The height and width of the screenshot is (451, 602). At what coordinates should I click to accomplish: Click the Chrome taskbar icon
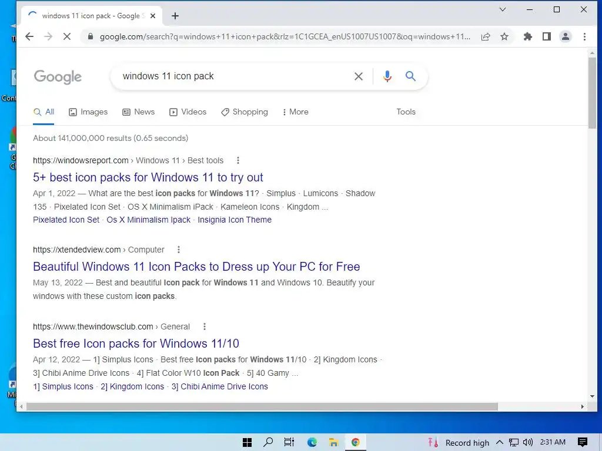356,443
